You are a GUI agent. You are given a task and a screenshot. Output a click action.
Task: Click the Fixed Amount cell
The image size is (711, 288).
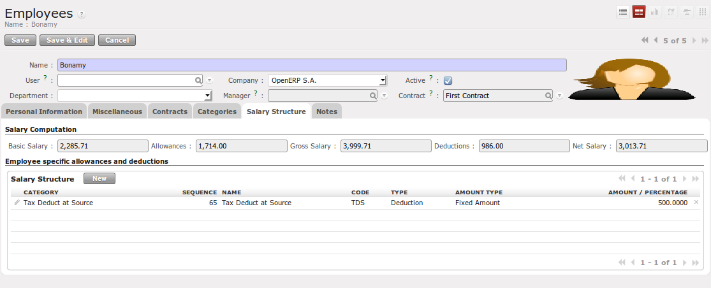pyautogui.click(x=478, y=203)
